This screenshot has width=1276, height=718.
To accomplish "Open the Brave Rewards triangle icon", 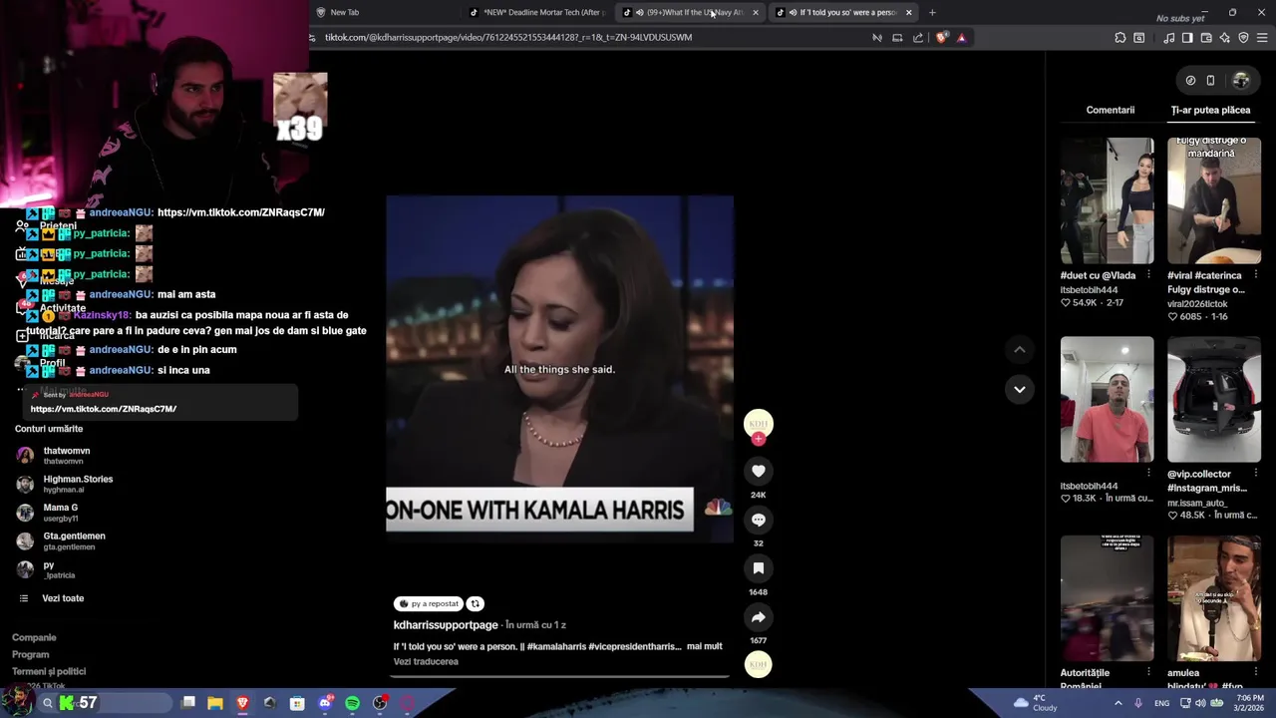I will pyautogui.click(x=961, y=38).
